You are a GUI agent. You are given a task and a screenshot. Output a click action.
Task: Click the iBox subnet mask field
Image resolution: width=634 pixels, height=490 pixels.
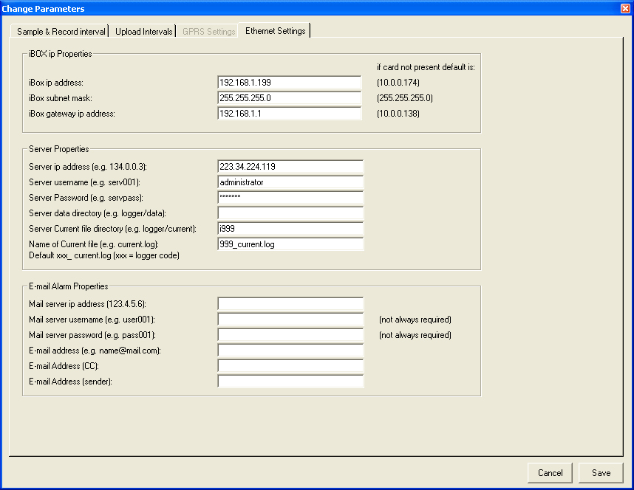coord(289,98)
